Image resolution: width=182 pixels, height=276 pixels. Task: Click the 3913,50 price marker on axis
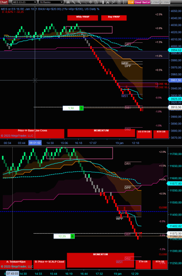click(x=175, y=107)
